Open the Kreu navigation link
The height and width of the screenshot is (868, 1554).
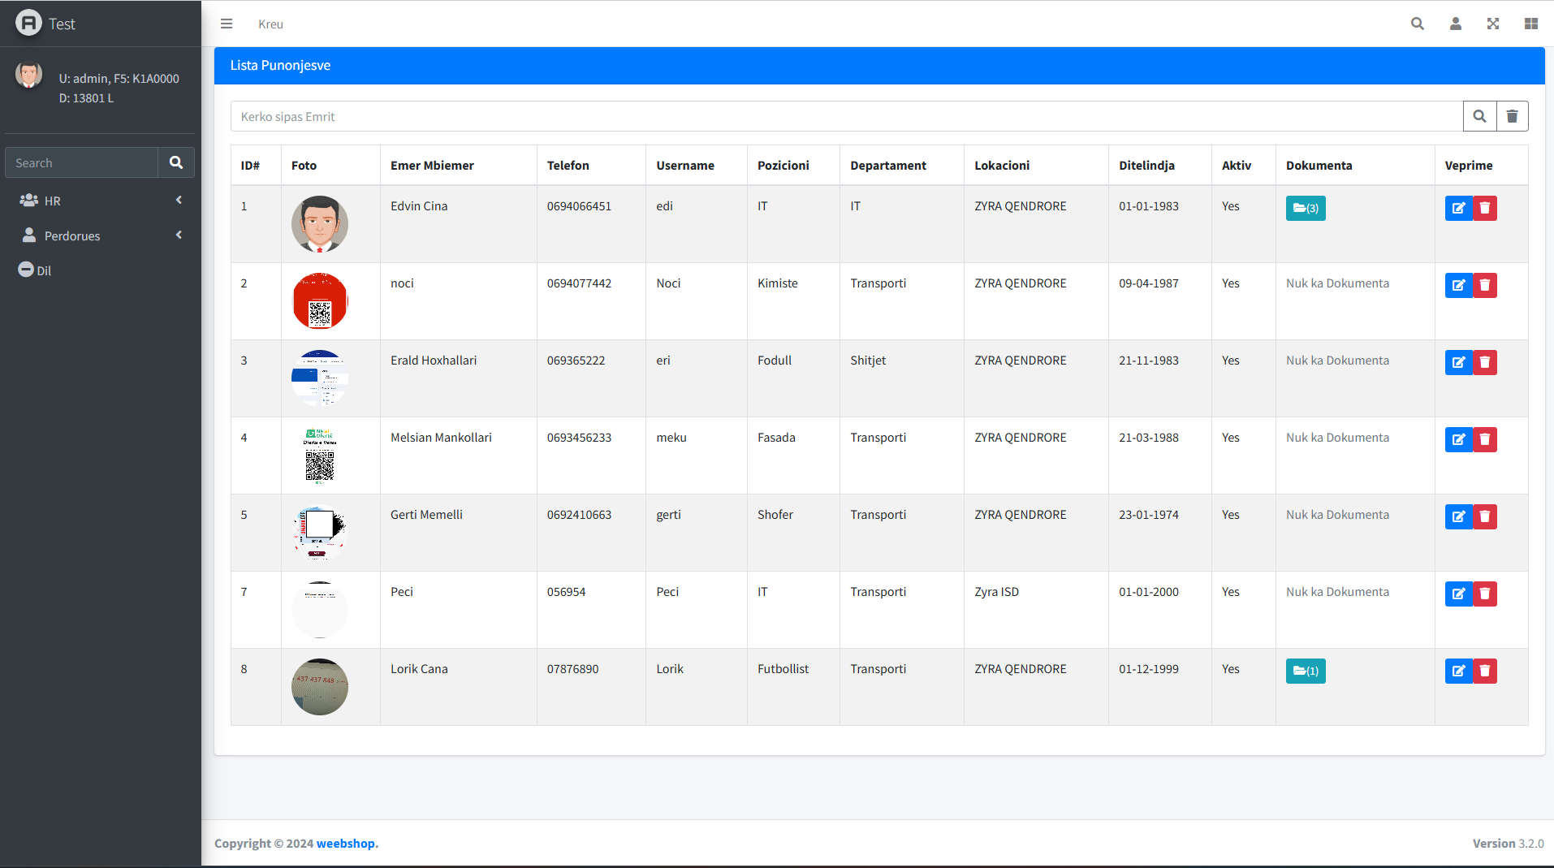(x=270, y=24)
